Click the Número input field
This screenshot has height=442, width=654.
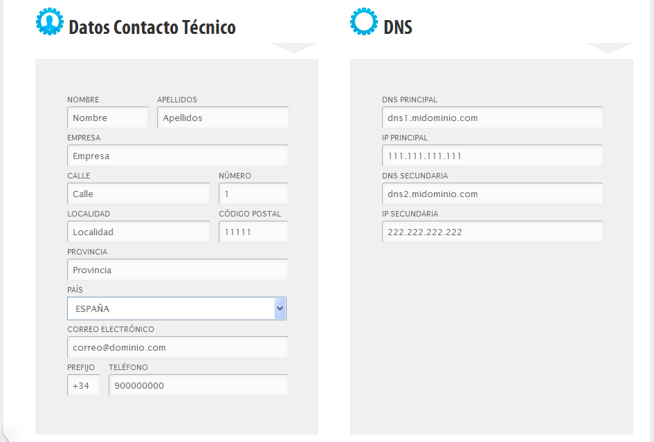(253, 194)
